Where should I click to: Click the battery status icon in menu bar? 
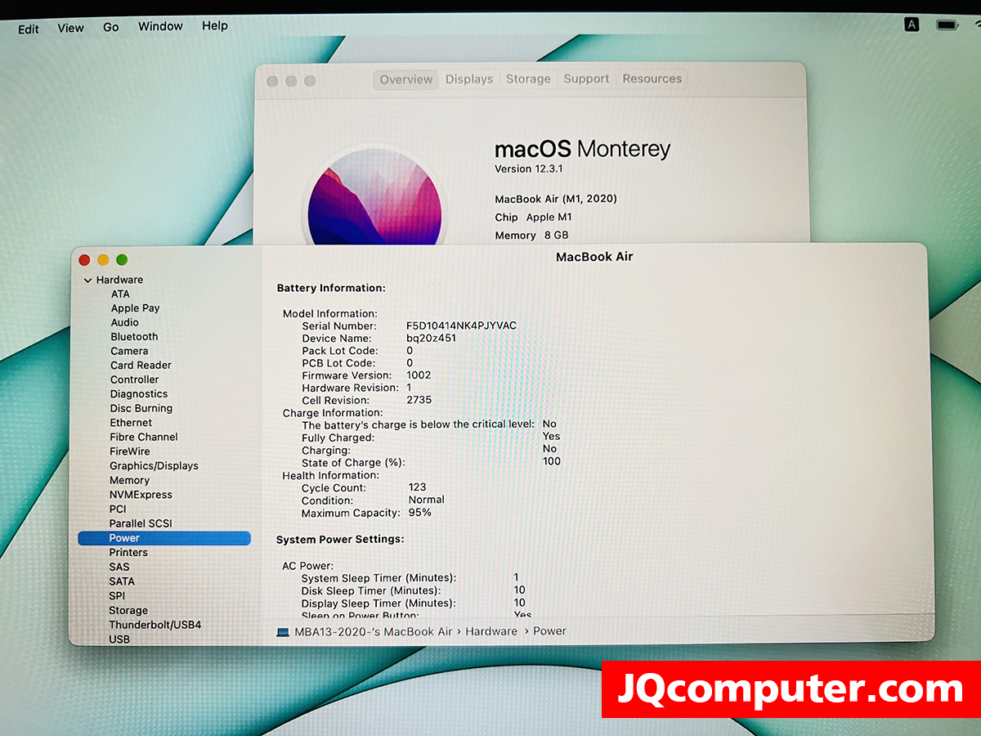947,25
